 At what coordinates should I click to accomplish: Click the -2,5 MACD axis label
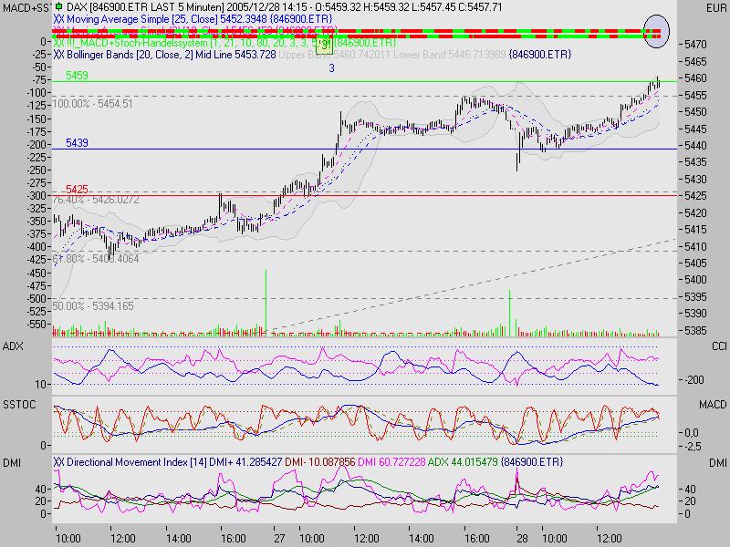[x=693, y=447]
